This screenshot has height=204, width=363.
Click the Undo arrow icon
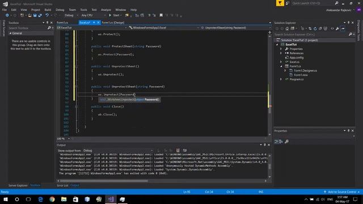(x=47, y=15)
